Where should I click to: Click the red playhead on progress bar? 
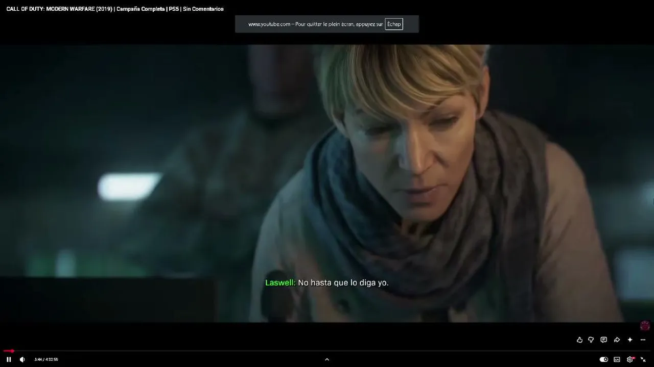point(12,351)
